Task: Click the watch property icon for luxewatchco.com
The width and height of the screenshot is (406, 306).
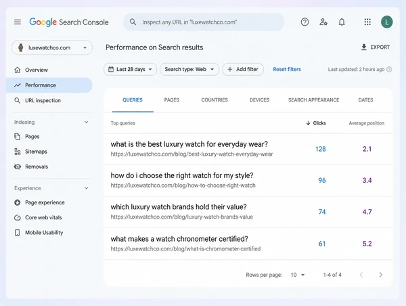Action: pos(21,47)
